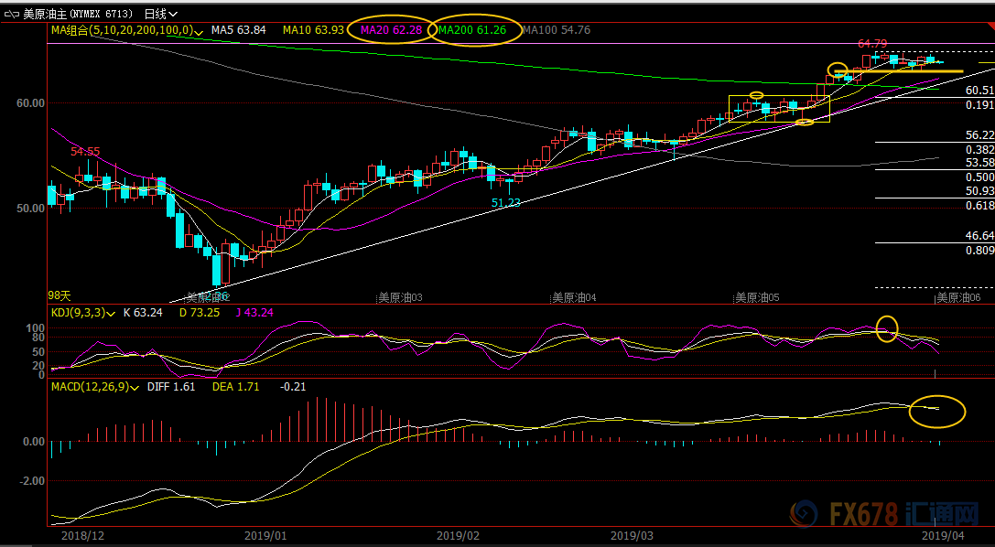This screenshot has height=547, width=995.
Task: Open the 日线 period dropdown
Action: tap(161, 14)
